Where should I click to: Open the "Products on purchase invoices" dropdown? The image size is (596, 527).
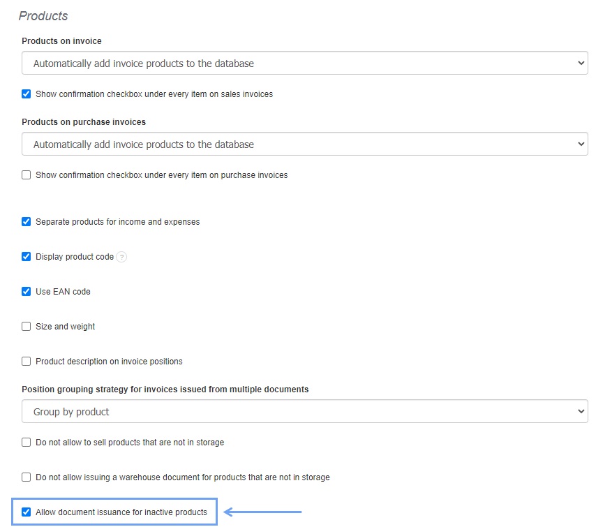(x=305, y=144)
